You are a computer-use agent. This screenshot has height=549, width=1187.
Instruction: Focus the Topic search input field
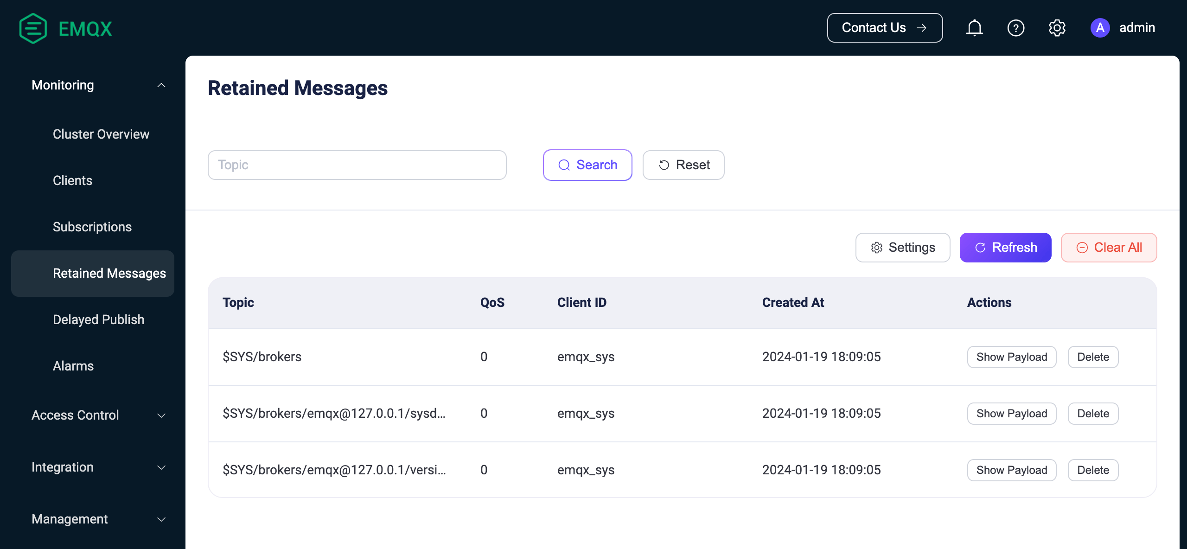coord(357,165)
